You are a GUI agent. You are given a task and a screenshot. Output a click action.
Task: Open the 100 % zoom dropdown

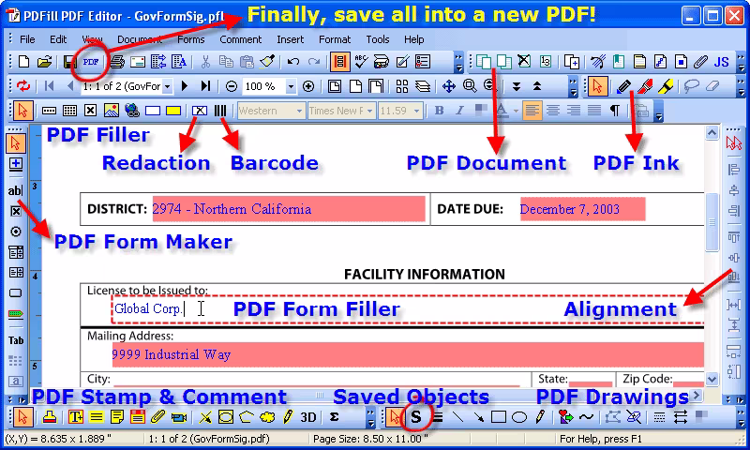pyautogui.click(x=291, y=86)
